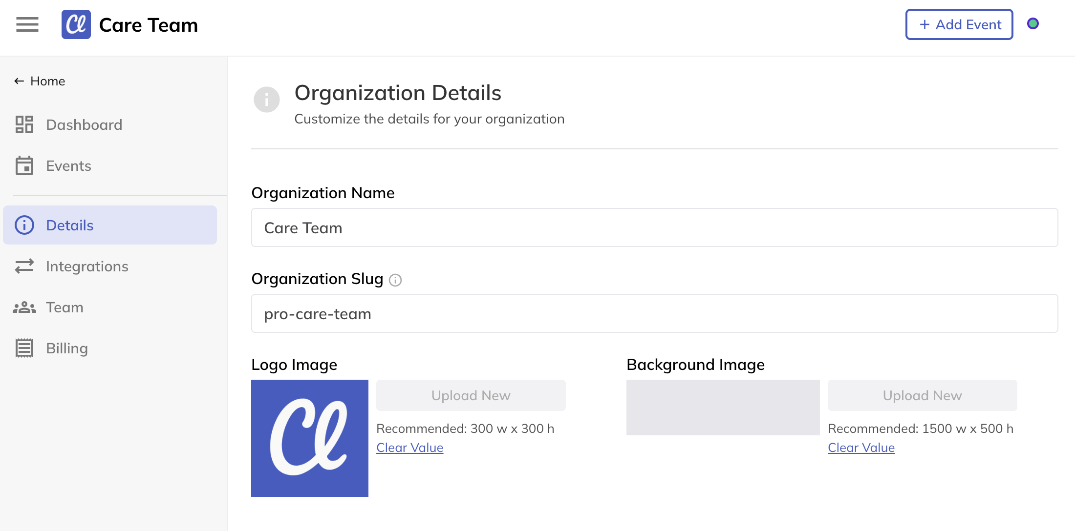The height and width of the screenshot is (531, 1075).
Task: Go back to Home
Action: [40, 81]
